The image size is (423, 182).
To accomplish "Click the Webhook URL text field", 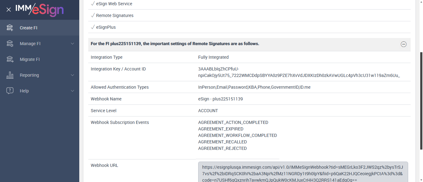I will click(x=303, y=172).
